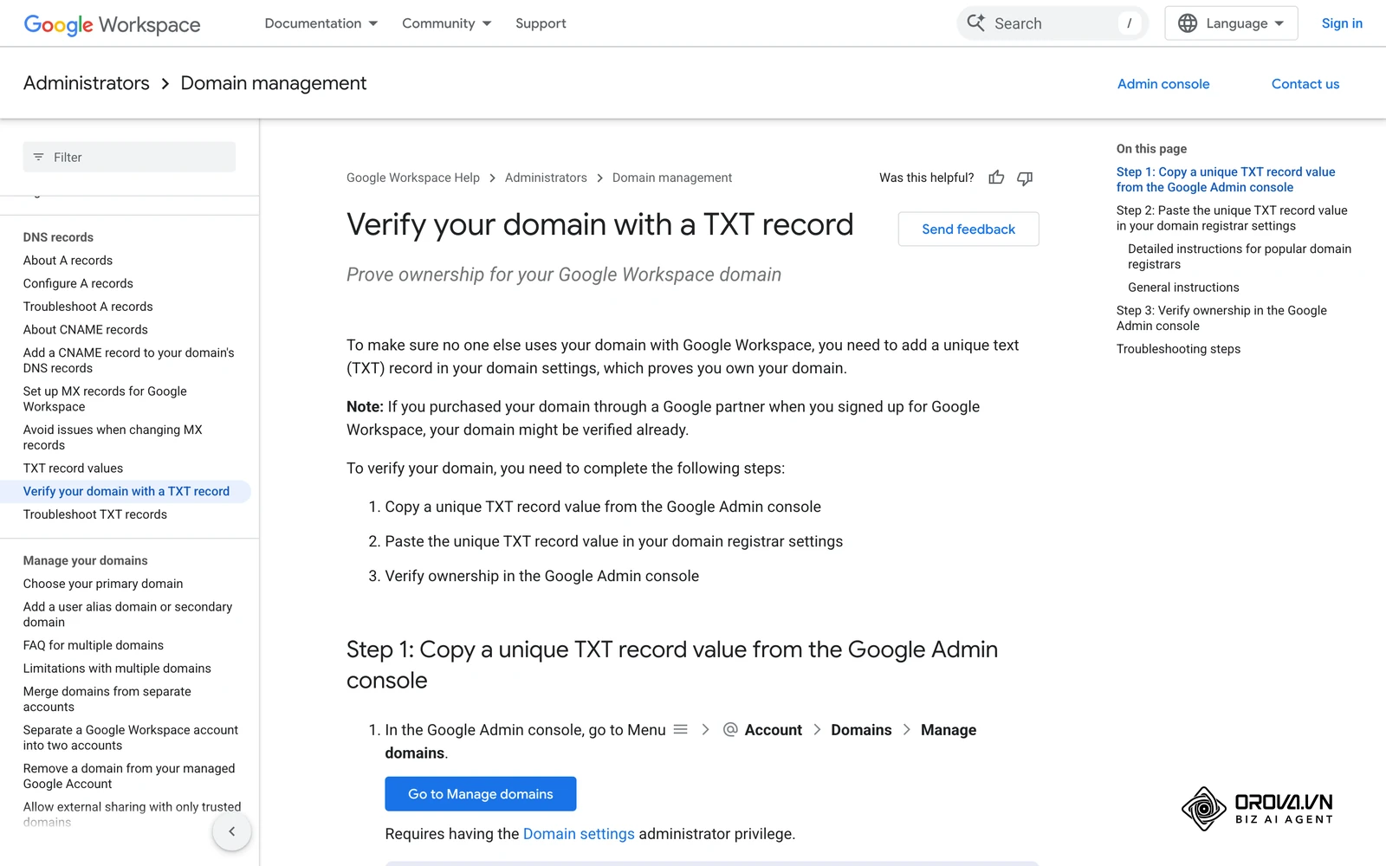The height and width of the screenshot is (866, 1386).
Task: Jump to Step 2 in On this page
Action: click(x=1232, y=218)
